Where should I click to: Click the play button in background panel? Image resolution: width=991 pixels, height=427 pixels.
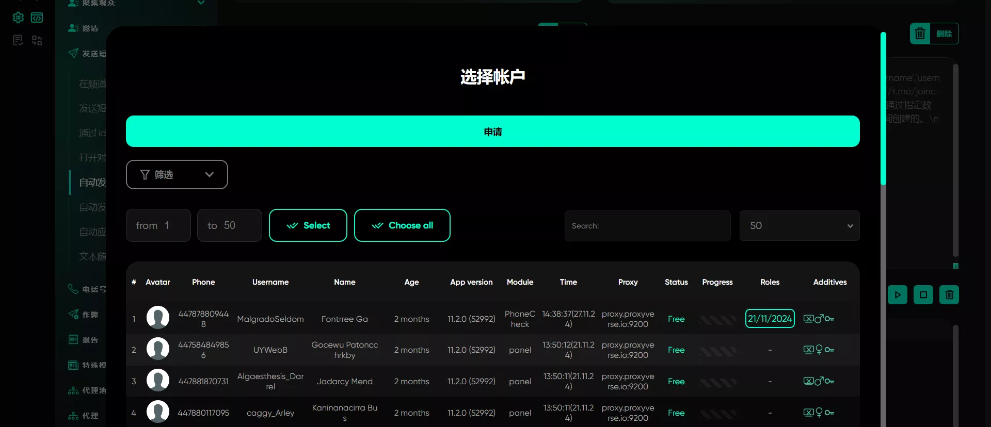click(x=898, y=295)
